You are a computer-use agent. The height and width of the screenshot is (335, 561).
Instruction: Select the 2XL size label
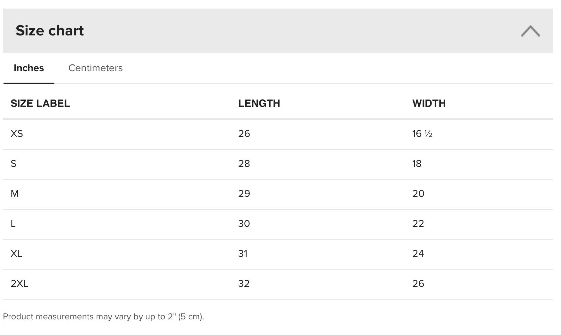[x=20, y=284]
